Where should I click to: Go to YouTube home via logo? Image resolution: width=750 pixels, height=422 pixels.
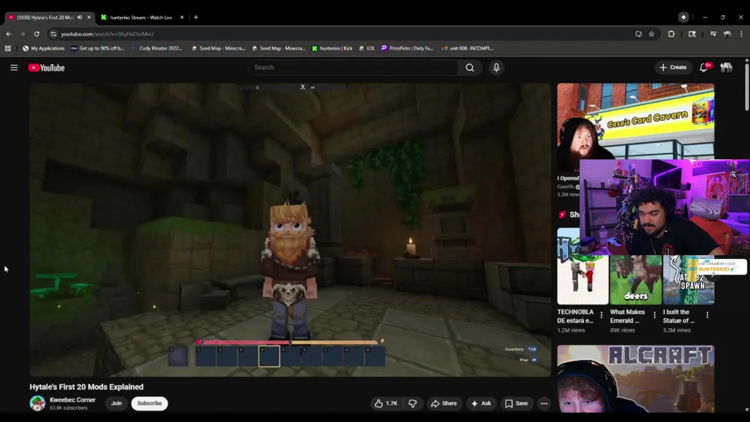tap(46, 67)
